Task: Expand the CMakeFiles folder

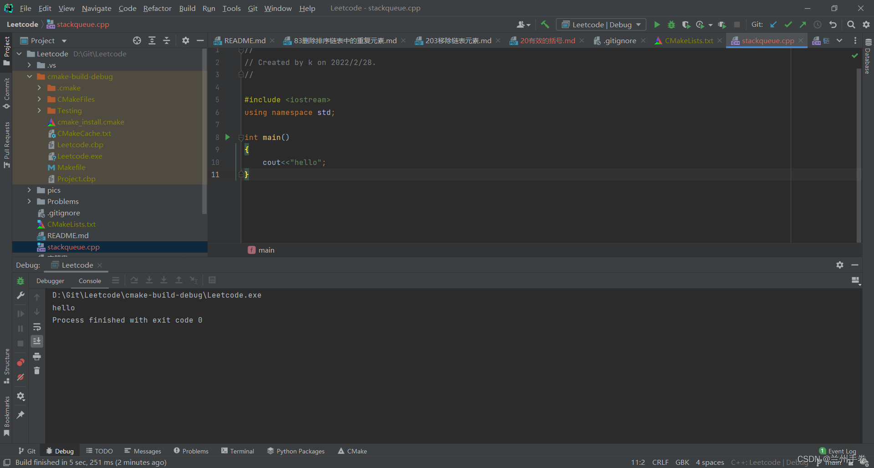Action: pyautogui.click(x=40, y=99)
